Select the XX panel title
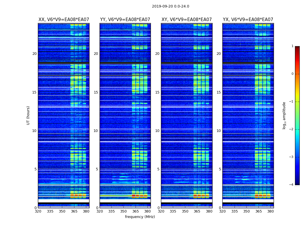 (x=64, y=20)
